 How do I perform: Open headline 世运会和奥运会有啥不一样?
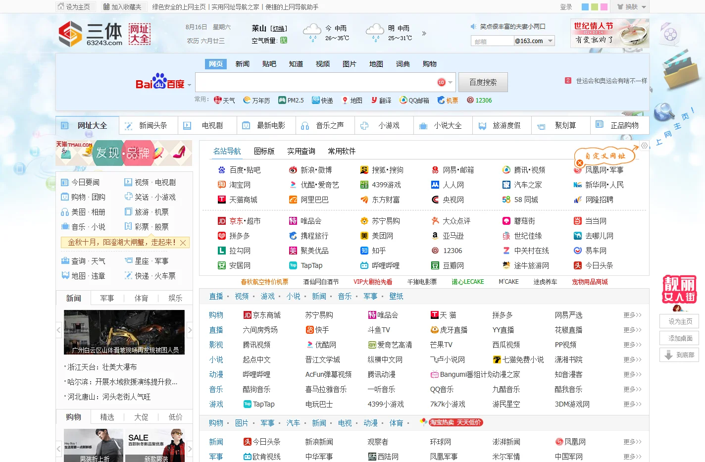[x=611, y=81]
